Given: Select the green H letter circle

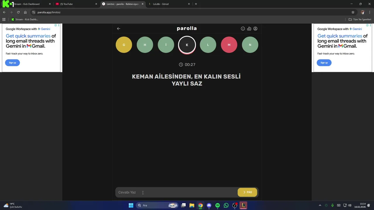Looking at the screenshot, I should point(145,45).
